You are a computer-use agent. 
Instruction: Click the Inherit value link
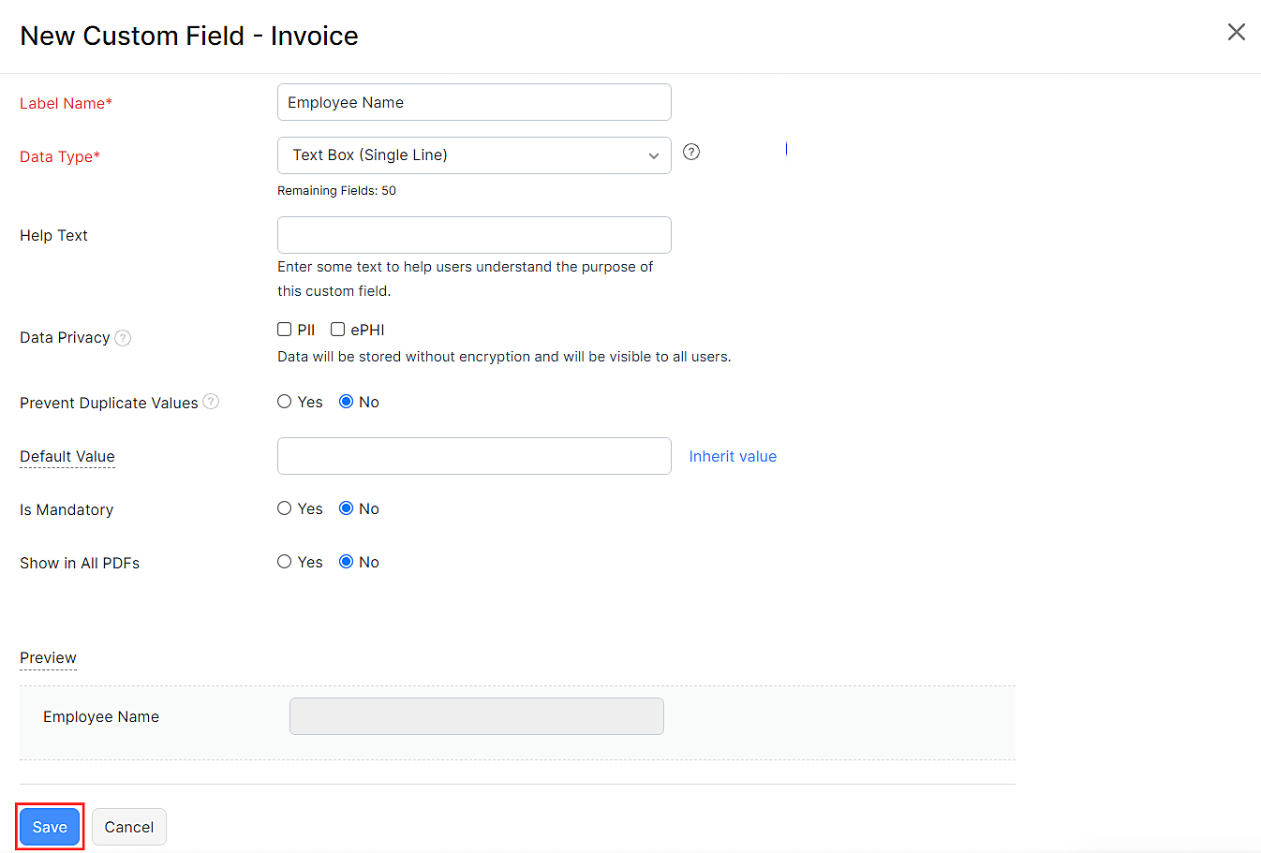[733, 456]
